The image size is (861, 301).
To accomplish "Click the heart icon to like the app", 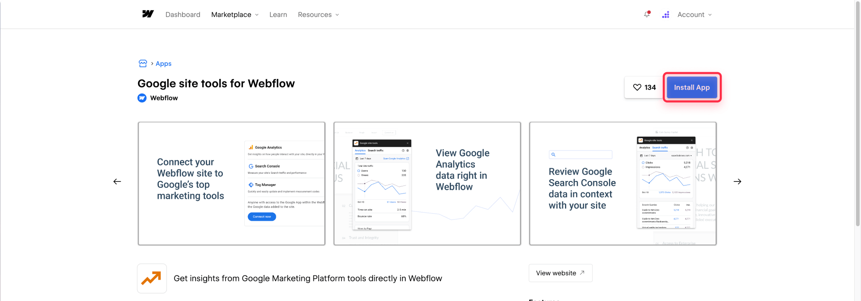I will (638, 87).
